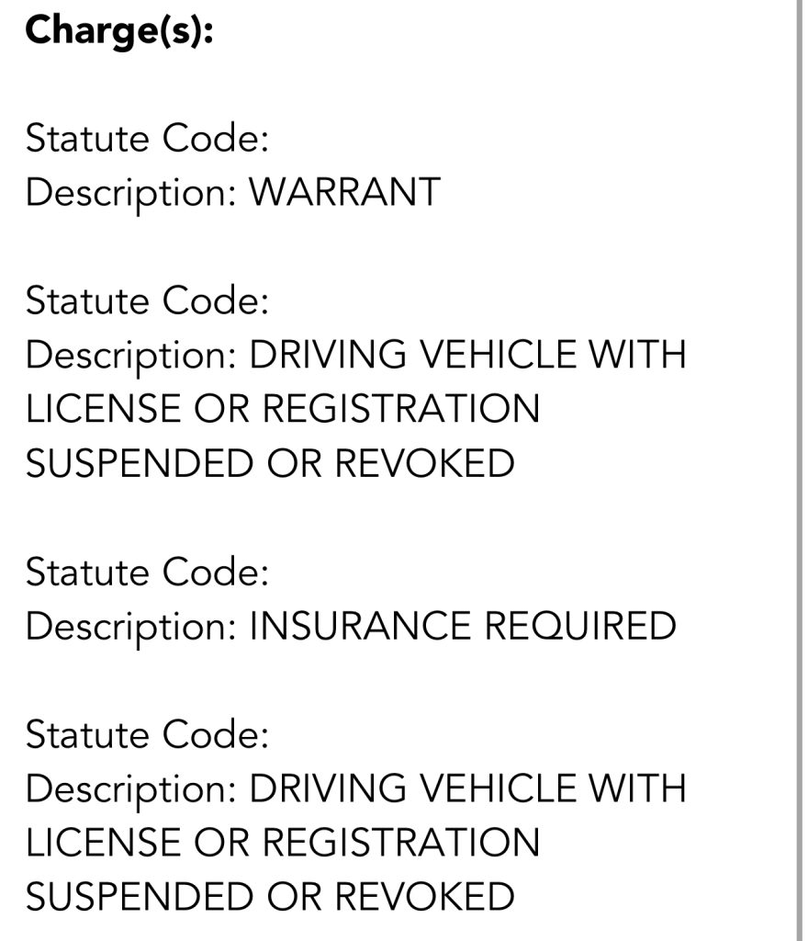Image resolution: width=808 pixels, height=941 pixels.
Task: Click Statute Code label of the last charge
Action: click(x=147, y=735)
